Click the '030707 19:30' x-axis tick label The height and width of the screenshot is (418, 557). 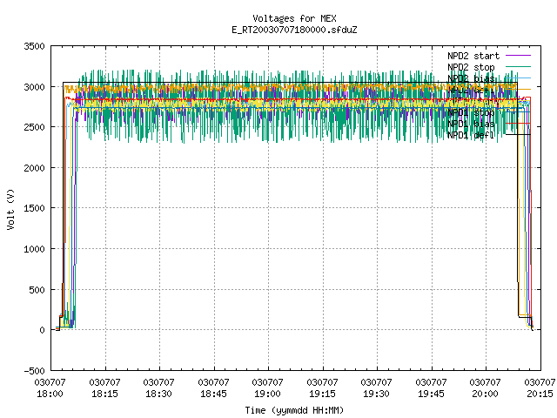pyautogui.click(x=376, y=388)
